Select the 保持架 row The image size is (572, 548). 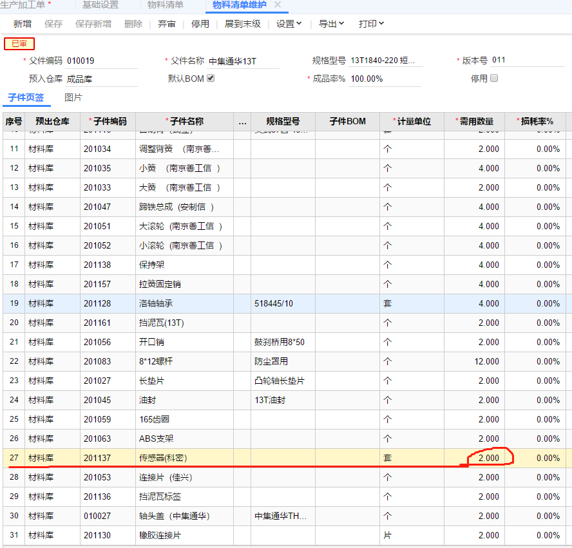coord(284,265)
